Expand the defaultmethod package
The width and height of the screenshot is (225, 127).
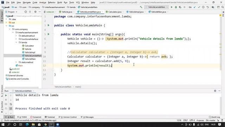pyautogui.click(x=16, y=36)
